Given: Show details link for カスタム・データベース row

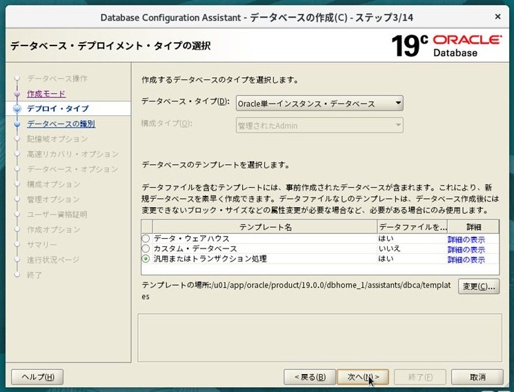Looking at the screenshot, I should (466, 250).
